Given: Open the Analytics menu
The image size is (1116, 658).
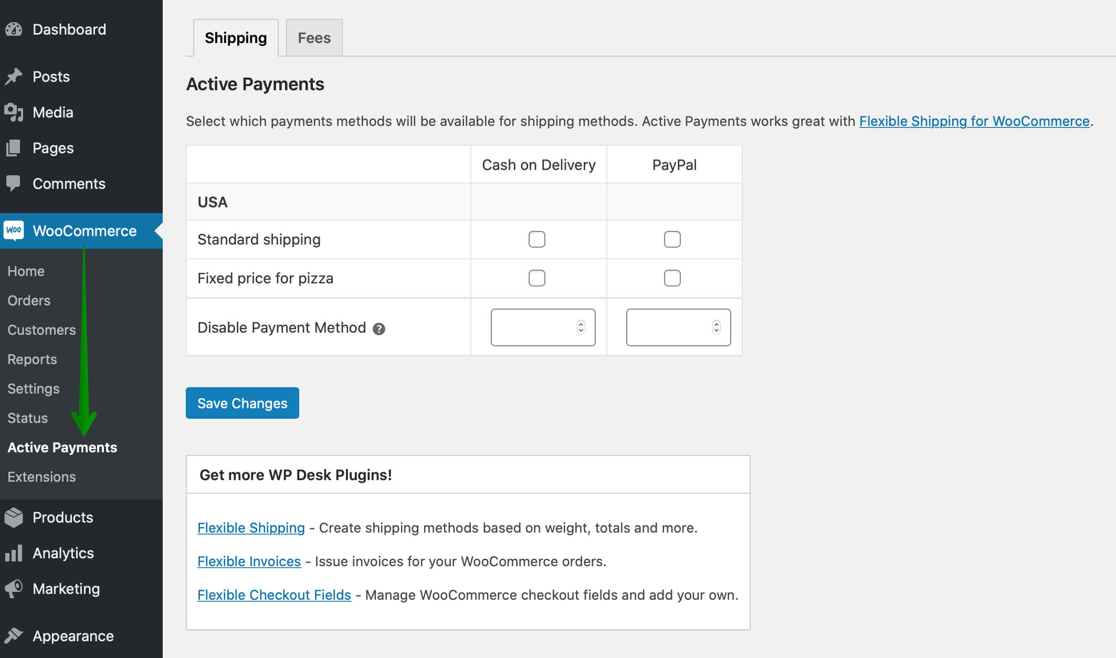Looking at the screenshot, I should (x=63, y=553).
